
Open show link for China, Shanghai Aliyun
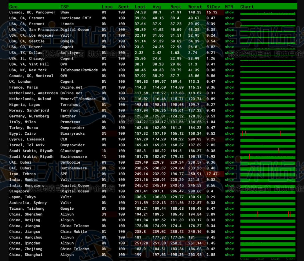[x=229, y=255]
